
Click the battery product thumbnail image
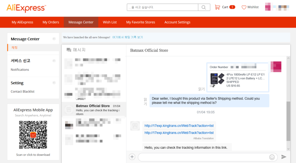[x=217, y=80]
